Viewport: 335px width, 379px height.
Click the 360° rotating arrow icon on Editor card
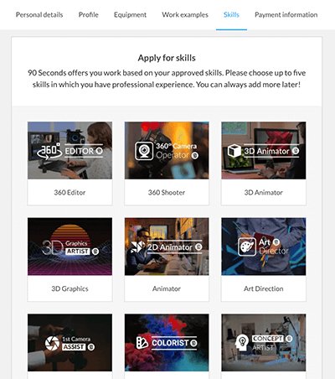49,151
